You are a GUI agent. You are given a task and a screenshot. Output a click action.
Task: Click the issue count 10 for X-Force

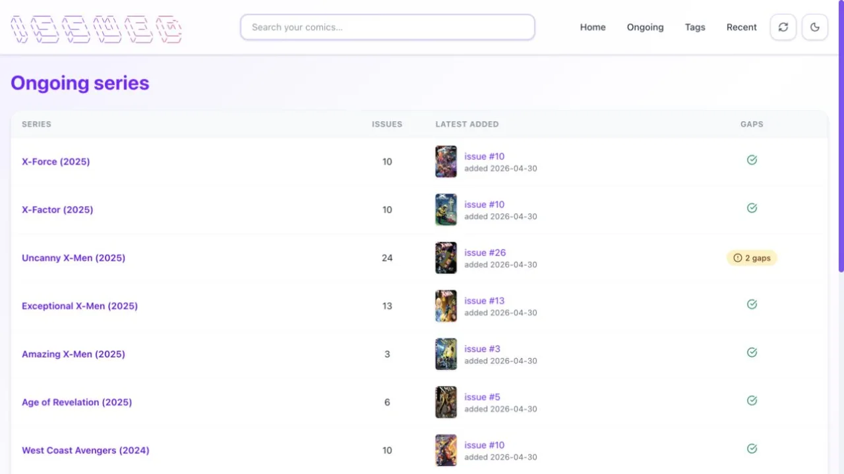[387, 161]
